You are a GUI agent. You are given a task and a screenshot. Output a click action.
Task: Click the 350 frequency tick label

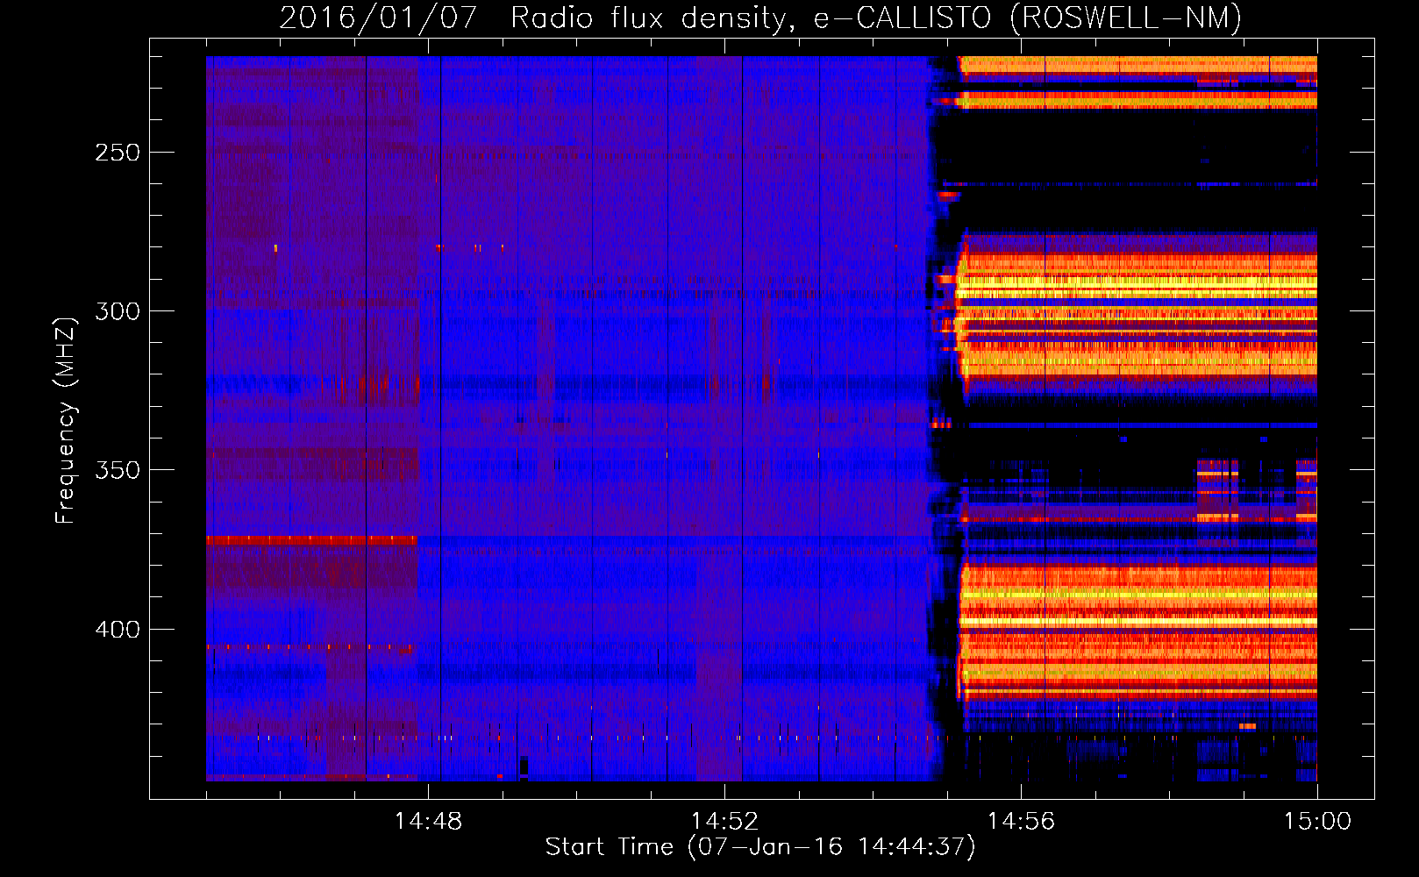point(118,470)
